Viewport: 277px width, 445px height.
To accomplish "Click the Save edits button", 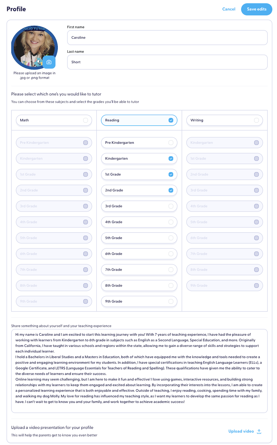I will (x=256, y=9).
